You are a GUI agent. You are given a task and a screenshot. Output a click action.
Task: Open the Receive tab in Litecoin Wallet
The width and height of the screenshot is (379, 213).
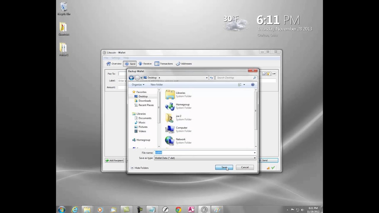[x=145, y=64]
